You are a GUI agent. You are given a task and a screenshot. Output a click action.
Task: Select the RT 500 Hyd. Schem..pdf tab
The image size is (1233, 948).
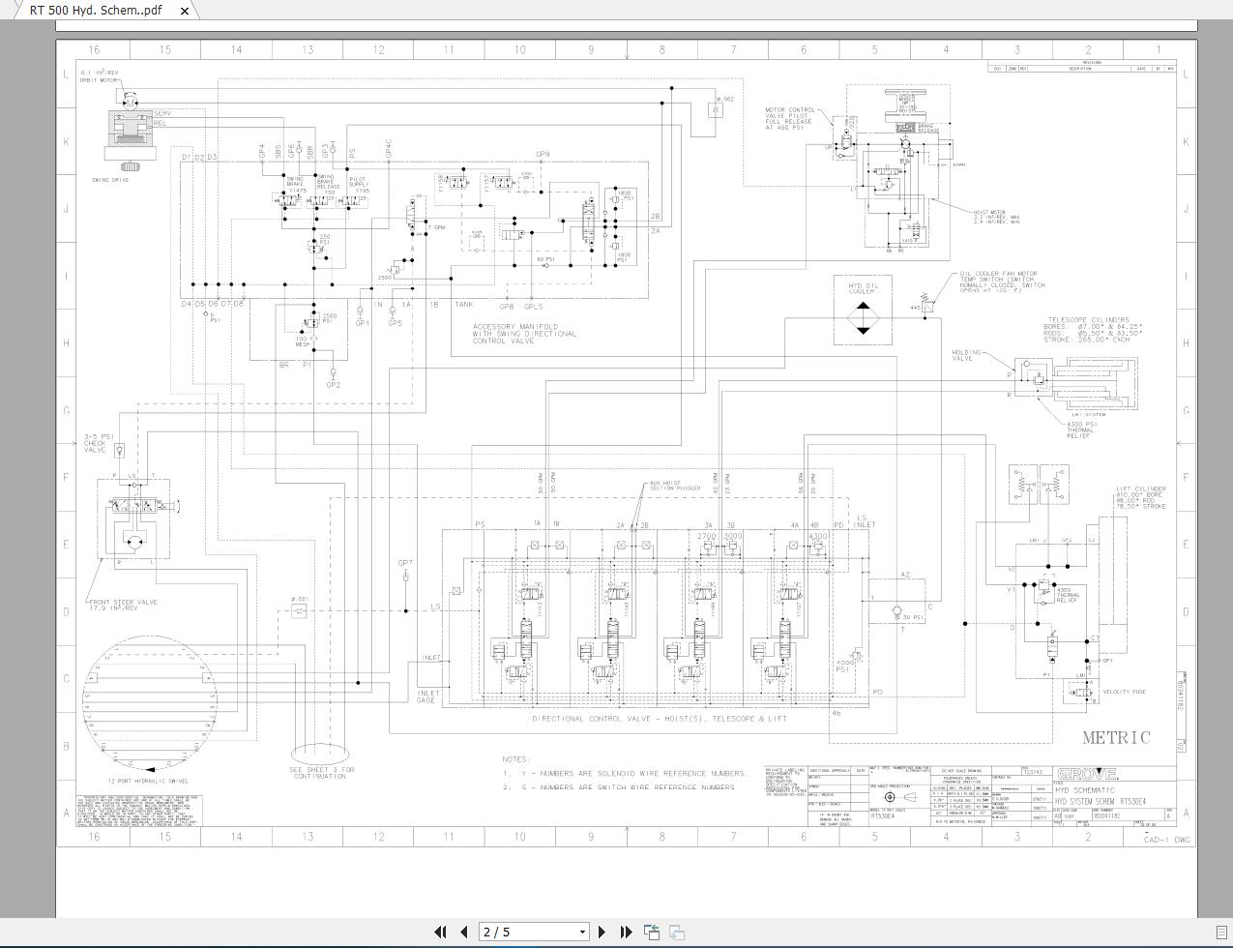click(95, 10)
